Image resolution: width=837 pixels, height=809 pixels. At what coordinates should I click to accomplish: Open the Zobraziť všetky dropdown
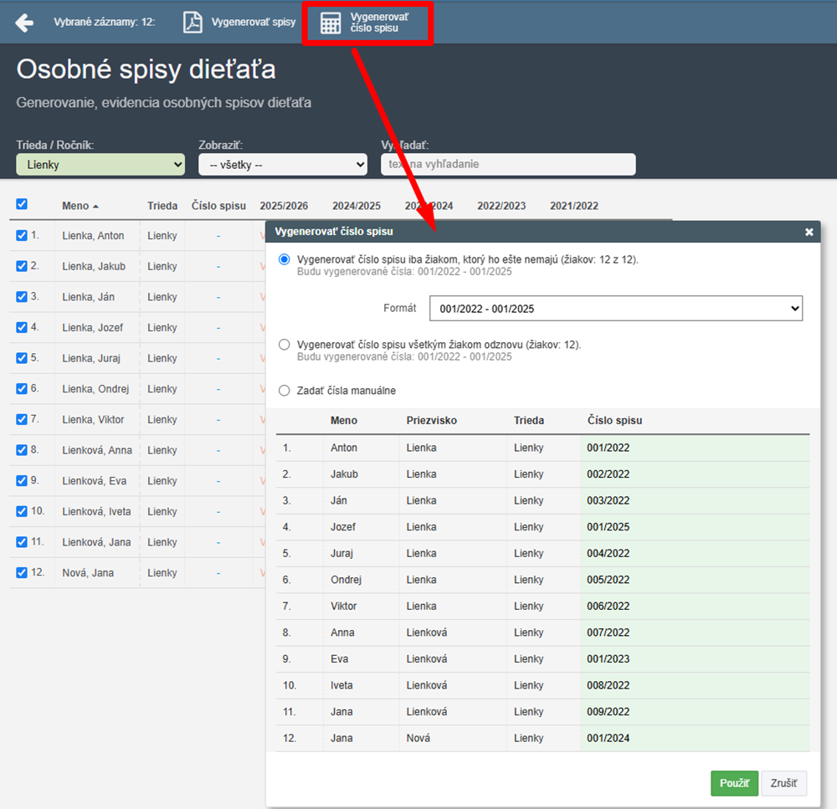[x=283, y=164]
